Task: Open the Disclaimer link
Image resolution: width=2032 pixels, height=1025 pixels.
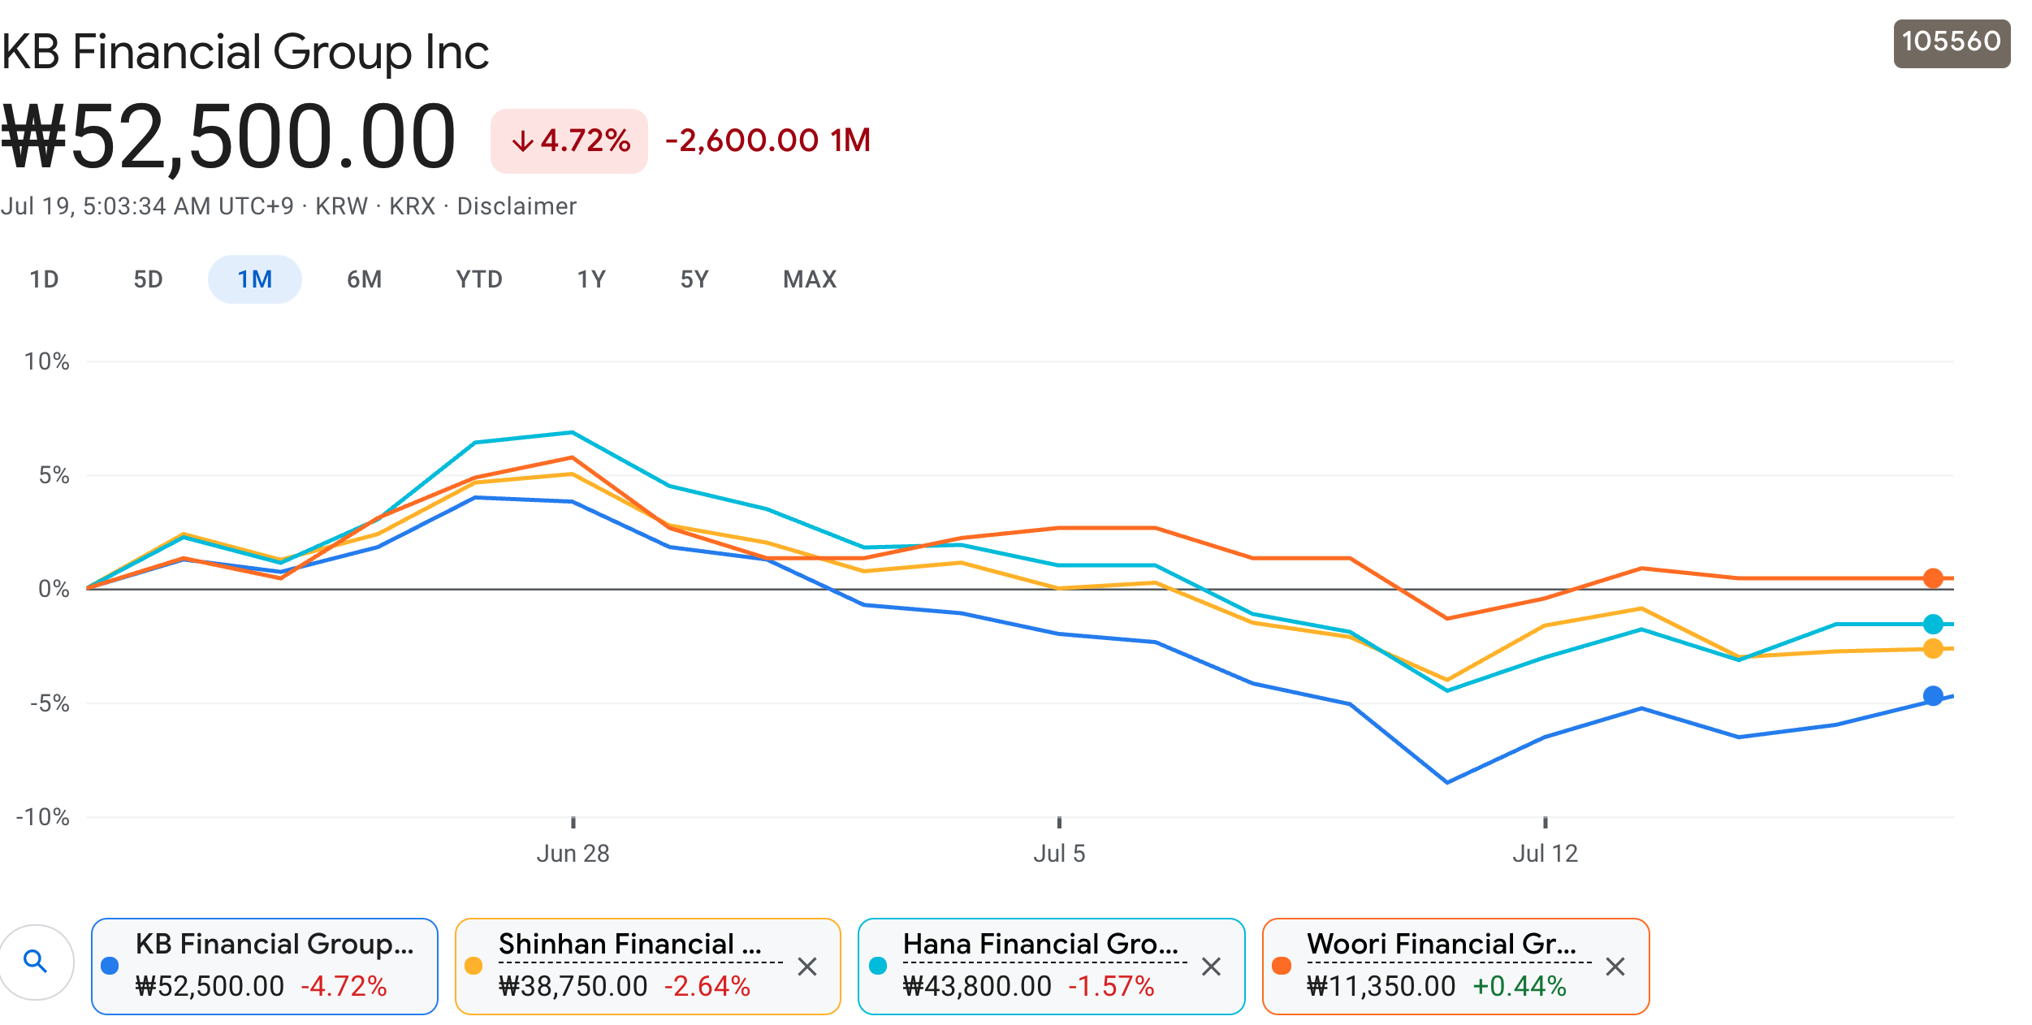Action: coord(517,206)
